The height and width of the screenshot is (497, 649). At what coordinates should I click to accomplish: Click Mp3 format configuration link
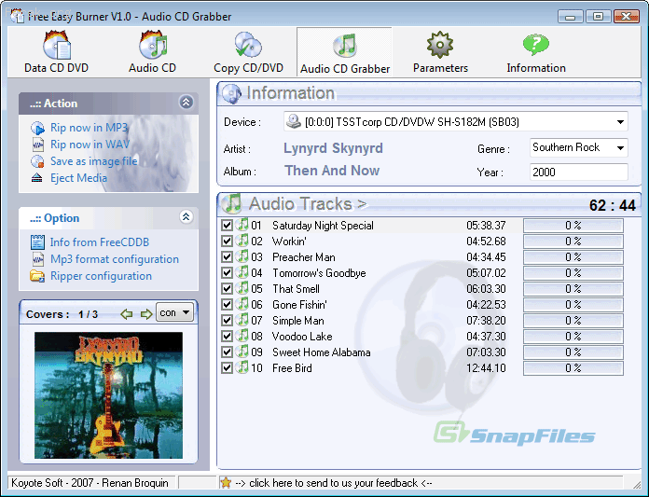click(115, 259)
